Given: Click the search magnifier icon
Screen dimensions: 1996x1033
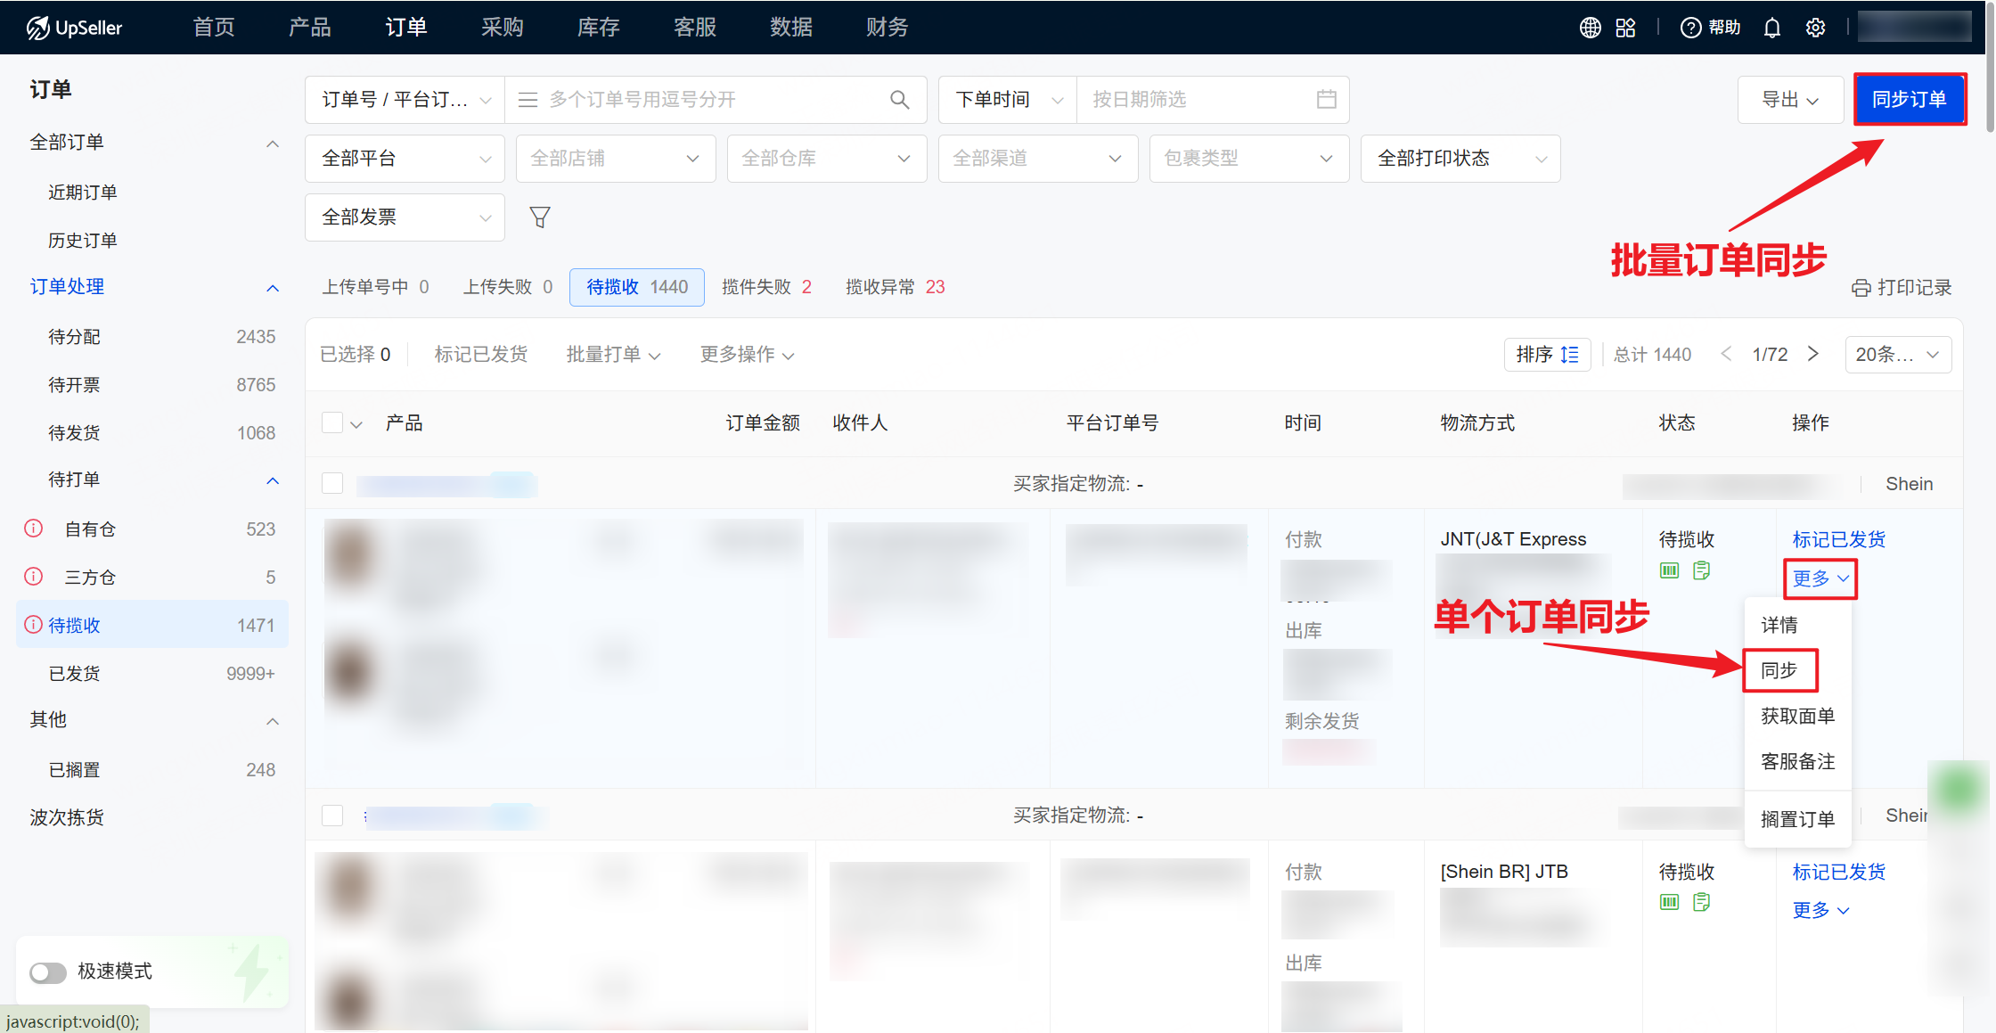Looking at the screenshot, I should [x=900, y=100].
